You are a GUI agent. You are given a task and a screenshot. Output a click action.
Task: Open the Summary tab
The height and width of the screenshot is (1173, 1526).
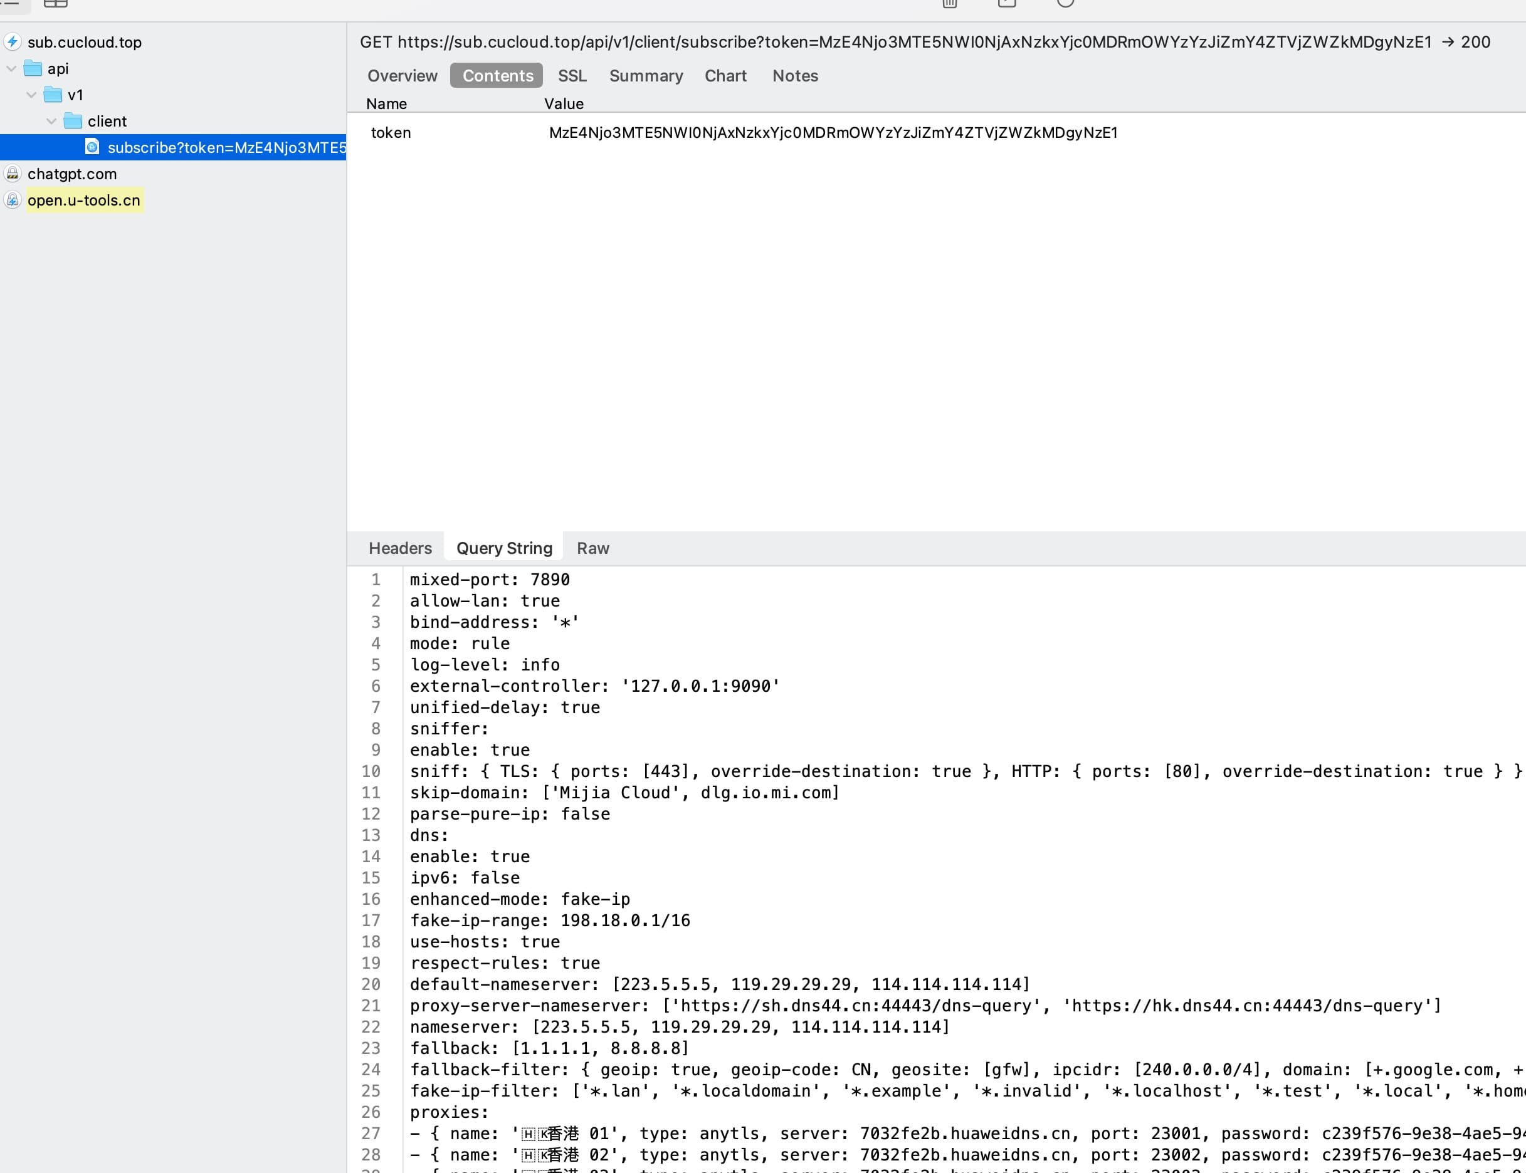coord(646,75)
